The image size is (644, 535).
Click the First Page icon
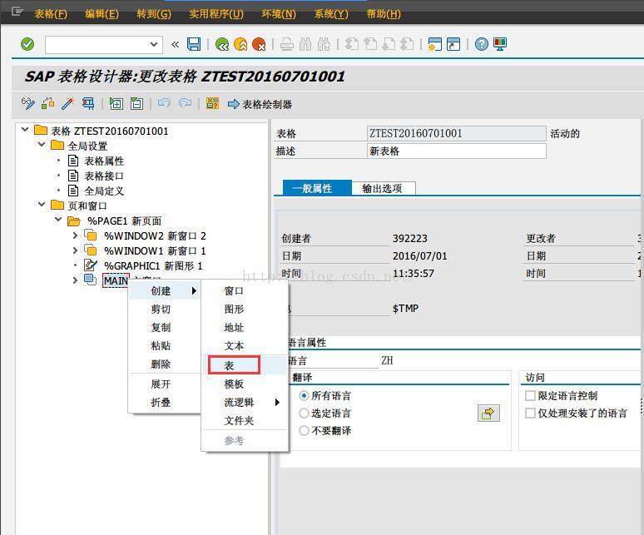tap(352, 44)
